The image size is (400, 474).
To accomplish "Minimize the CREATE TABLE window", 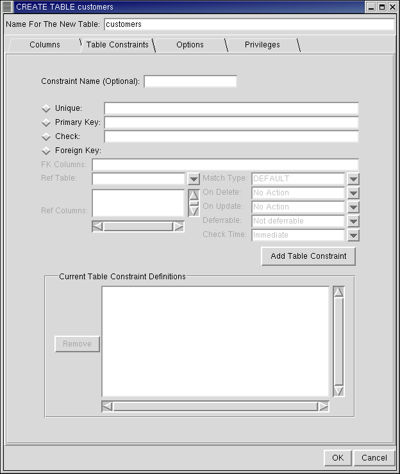I will tap(371, 7).
